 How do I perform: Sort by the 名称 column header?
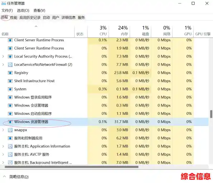click(x=37, y=31)
